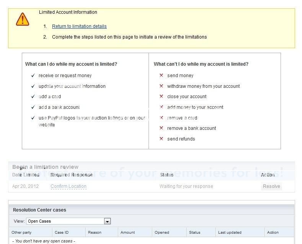Click the red X beside close your account
The image size is (302, 244).
[x=162, y=96]
